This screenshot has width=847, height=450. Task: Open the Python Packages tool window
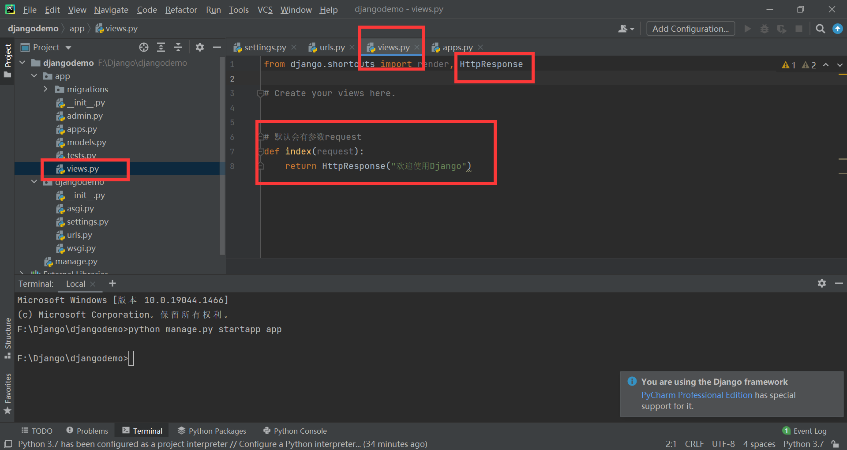coord(212,431)
